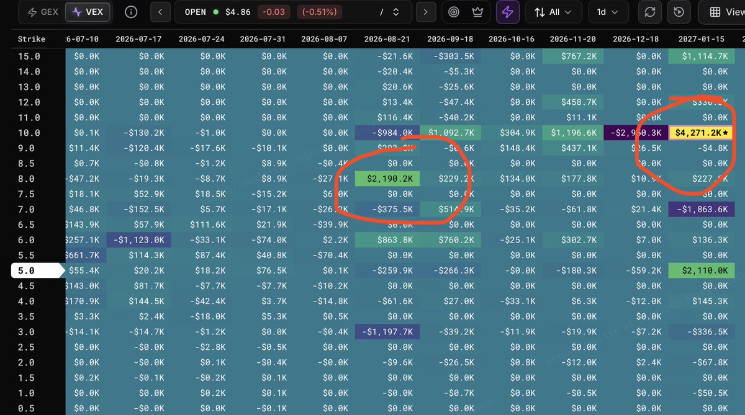
Task: Refresh data with the circular arrows icon
Action: [650, 12]
